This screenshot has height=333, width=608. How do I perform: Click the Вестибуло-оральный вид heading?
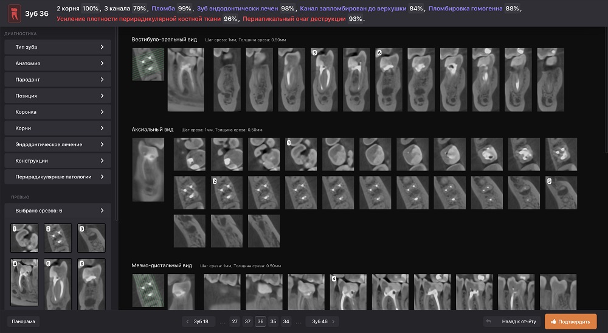(x=164, y=40)
